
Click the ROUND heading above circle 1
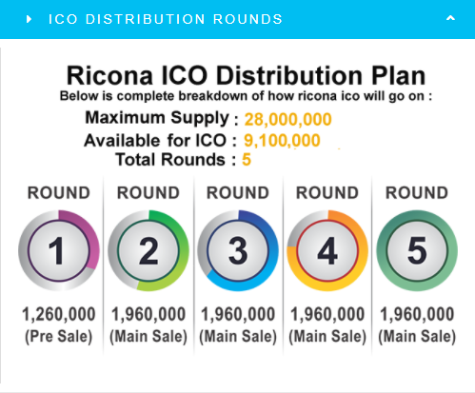(x=59, y=193)
